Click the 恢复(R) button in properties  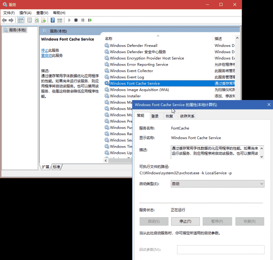[250, 221]
